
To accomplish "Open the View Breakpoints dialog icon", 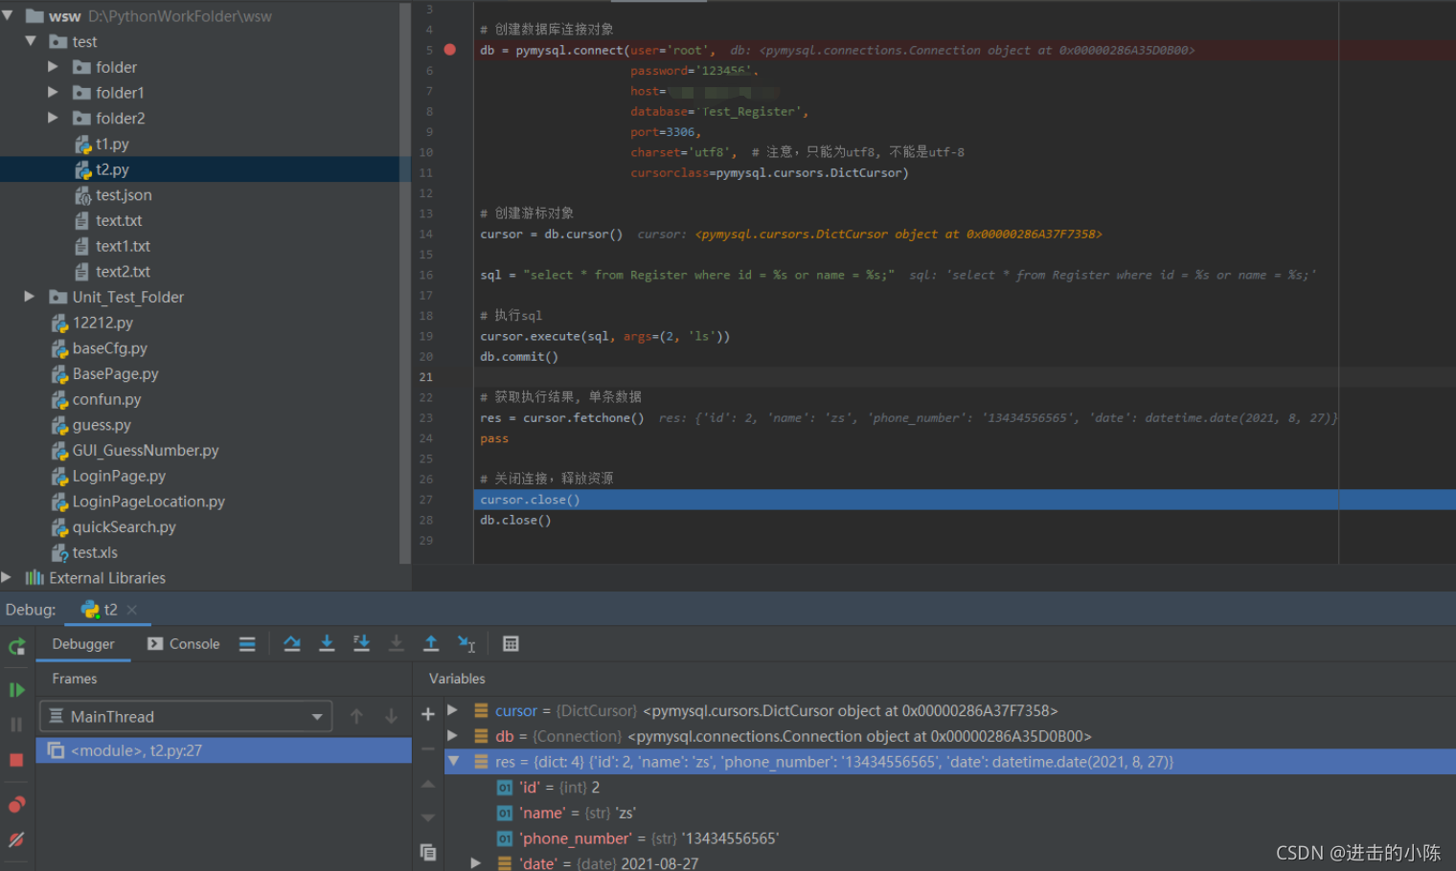I will pos(16,804).
